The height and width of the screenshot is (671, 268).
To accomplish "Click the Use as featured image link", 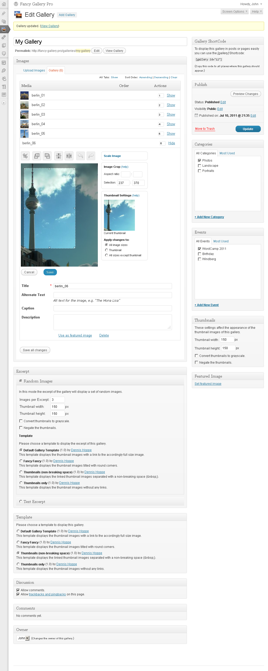I will (75, 335).
